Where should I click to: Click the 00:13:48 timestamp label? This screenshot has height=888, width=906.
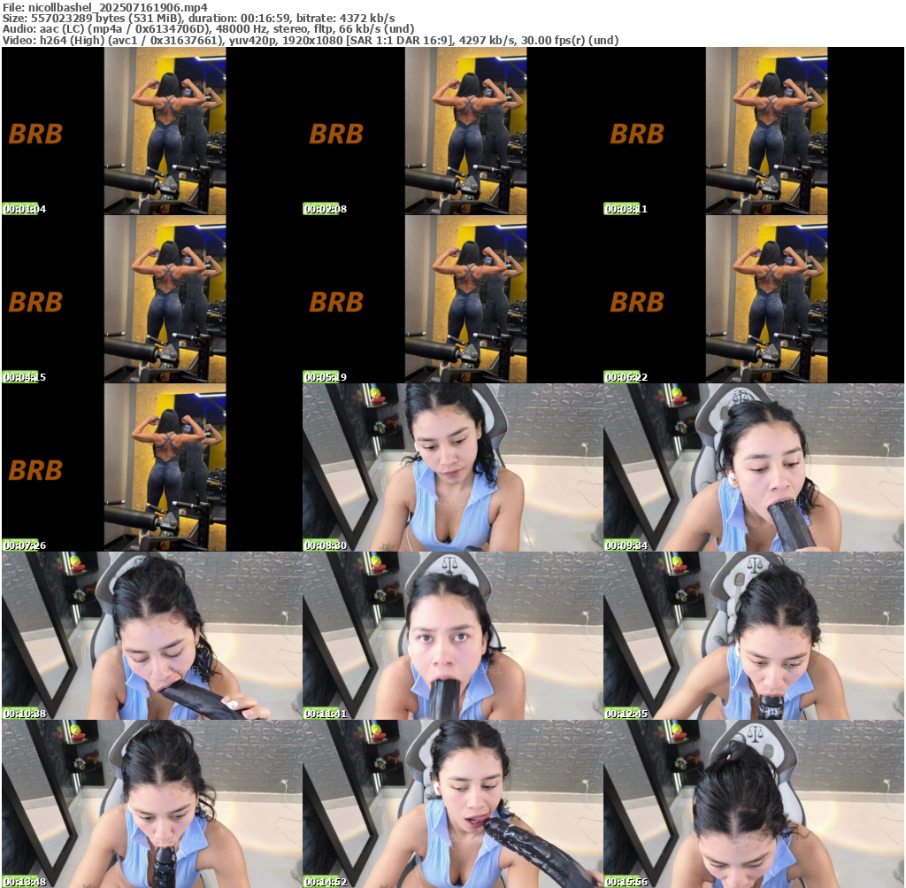24,882
